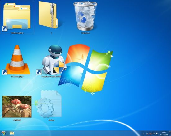Click the Windows Explorer icon label
This screenshot has width=171, height=136.
click(17, 33)
